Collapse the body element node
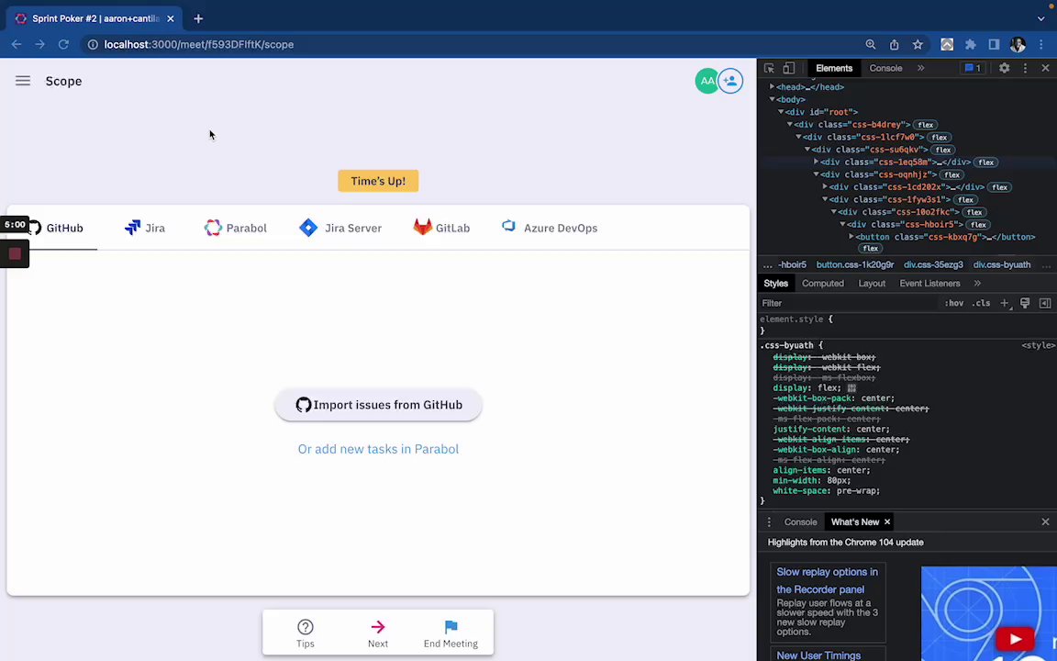This screenshot has width=1057, height=661. (773, 100)
